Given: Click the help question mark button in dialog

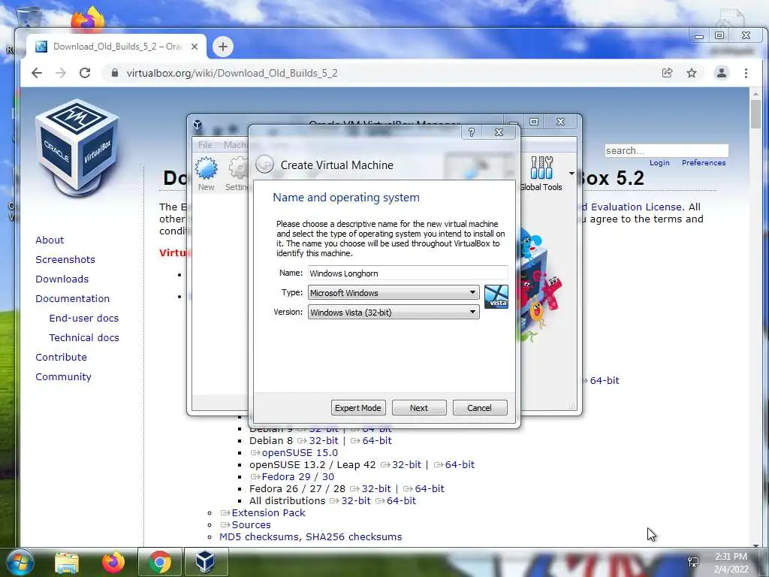Looking at the screenshot, I should pyautogui.click(x=472, y=132).
